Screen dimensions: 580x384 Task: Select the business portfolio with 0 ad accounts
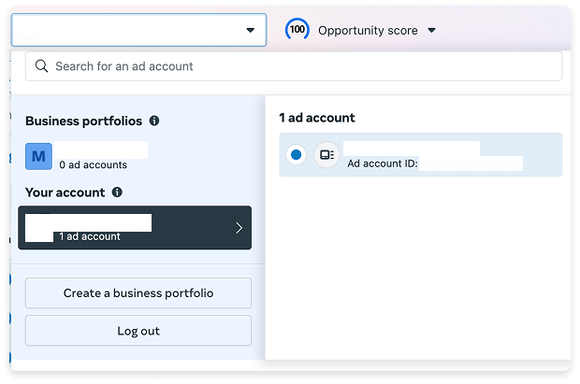point(87,156)
